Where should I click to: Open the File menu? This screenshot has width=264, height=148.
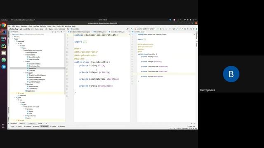click(x=9, y=26)
